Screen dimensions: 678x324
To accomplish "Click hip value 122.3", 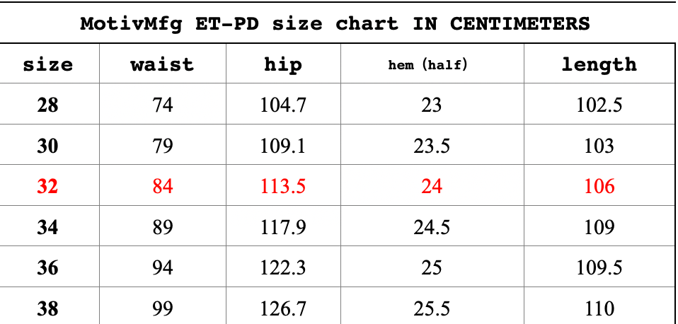I will point(283,268).
